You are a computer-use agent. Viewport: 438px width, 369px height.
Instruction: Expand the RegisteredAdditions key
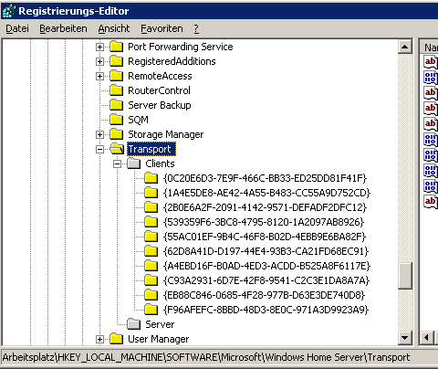coord(99,61)
